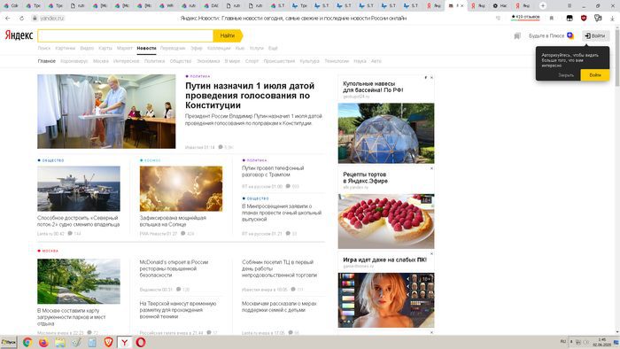Open Тверская temporary markings article
This screenshot has width=620, height=349.
177,310
